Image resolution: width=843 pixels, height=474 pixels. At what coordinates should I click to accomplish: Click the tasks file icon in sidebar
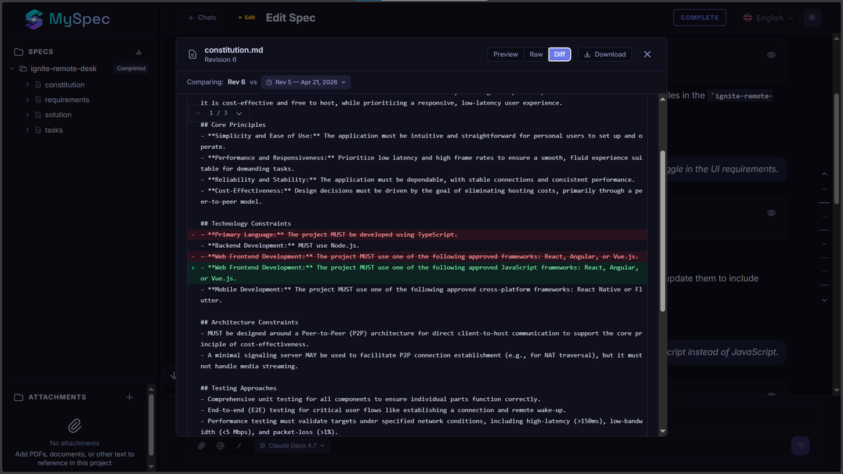point(38,130)
